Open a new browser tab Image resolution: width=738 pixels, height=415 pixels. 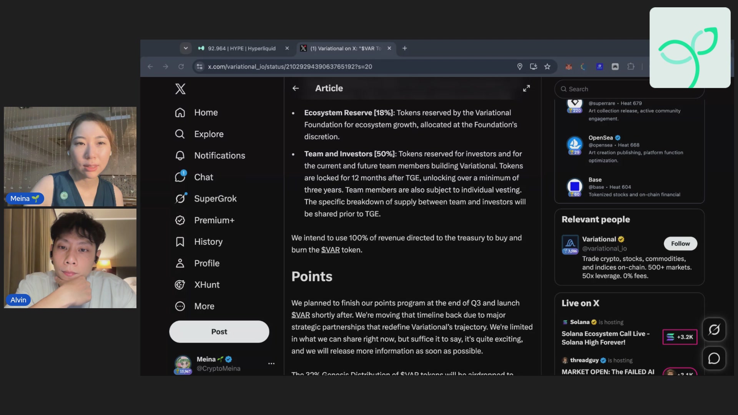point(405,48)
